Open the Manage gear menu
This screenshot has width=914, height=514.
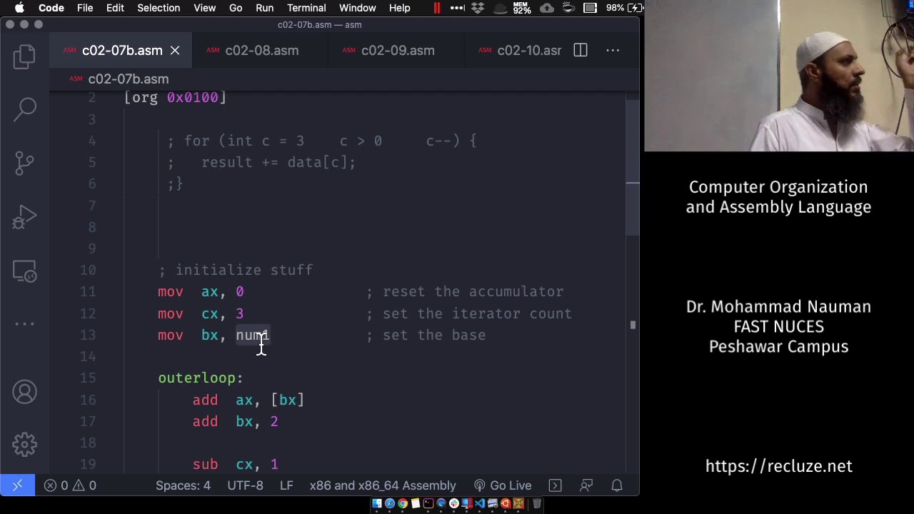pos(24,444)
